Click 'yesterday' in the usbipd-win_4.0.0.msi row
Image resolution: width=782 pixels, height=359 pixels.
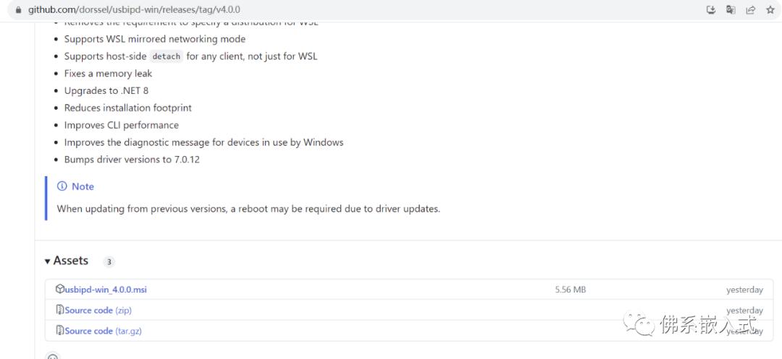[x=744, y=290]
